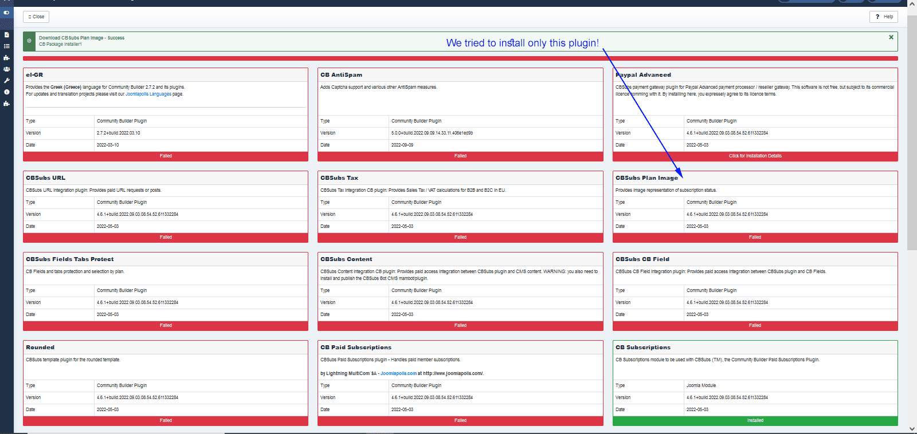Screen dimensions: 917x434
Task: Click the Failed bar under CB AntiSpam
Action: tap(460, 156)
